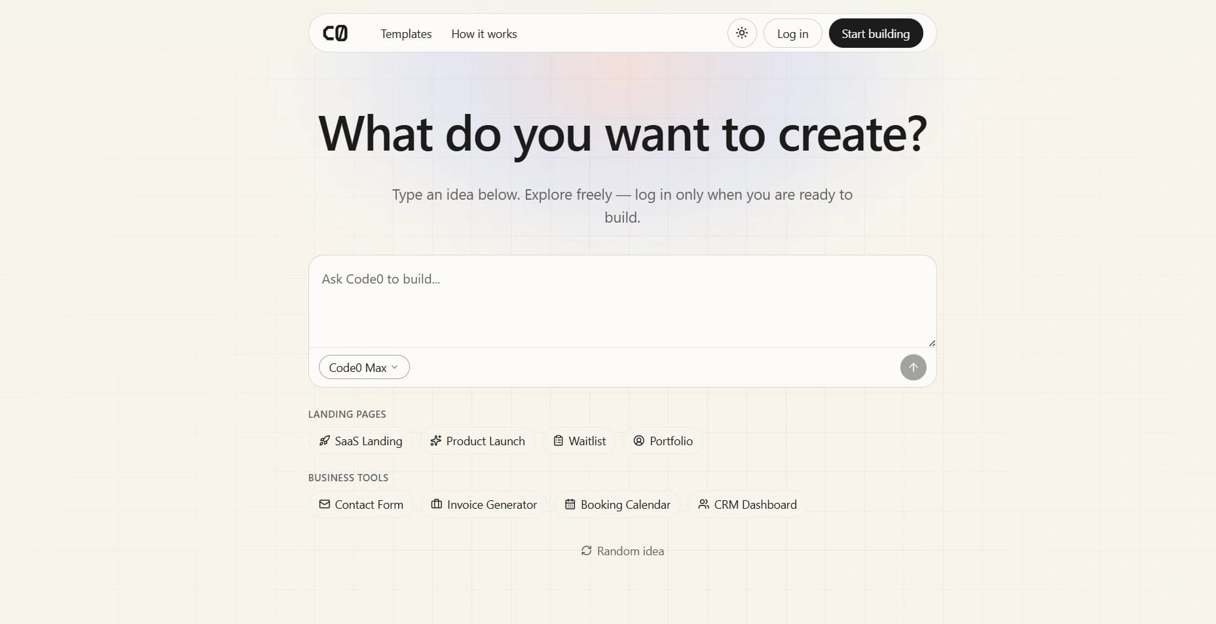
Task: Click the send arrow button
Action: coord(913,367)
